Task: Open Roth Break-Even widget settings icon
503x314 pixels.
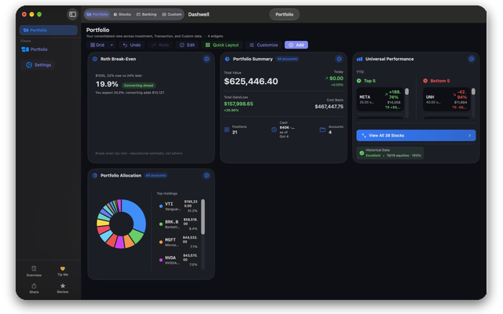Action: (207, 59)
